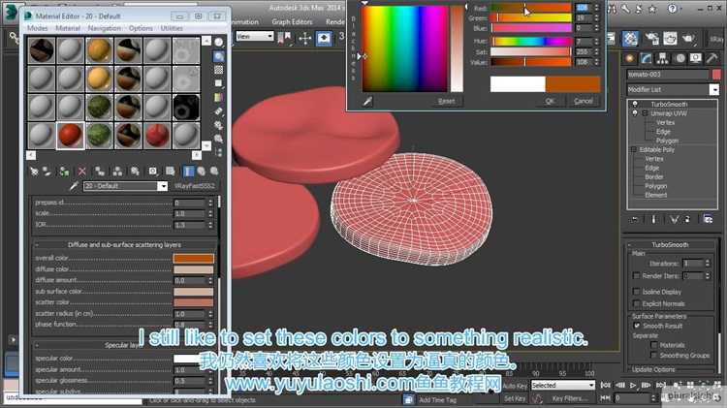Select the Move tool in main toolbar
This screenshot has height=408, width=727.
pyautogui.click(x=304, y=39)
